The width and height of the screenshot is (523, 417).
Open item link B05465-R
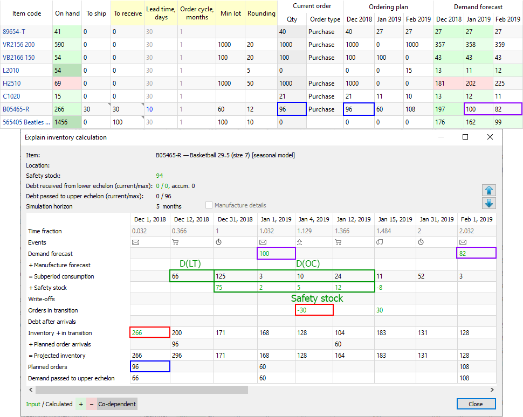tap(17, 109)
